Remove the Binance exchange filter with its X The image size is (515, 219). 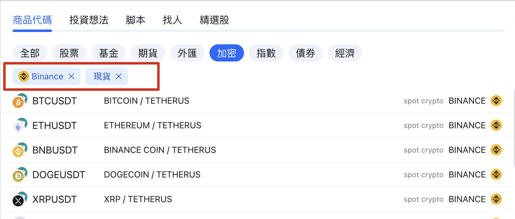pyautogui.click(x=71, y=76)
